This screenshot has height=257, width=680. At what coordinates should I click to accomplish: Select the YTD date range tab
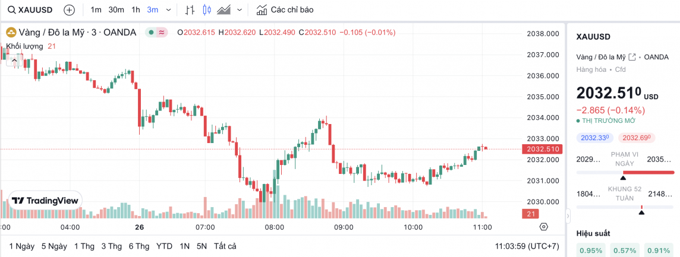coord(164,246)
